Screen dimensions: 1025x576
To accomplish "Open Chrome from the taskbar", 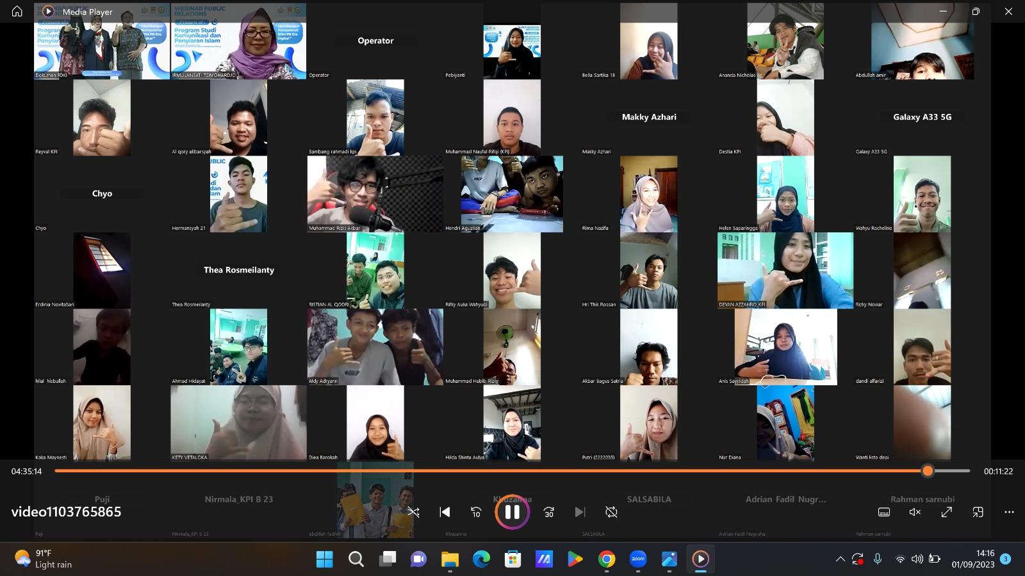I will (x=606, y=559).
